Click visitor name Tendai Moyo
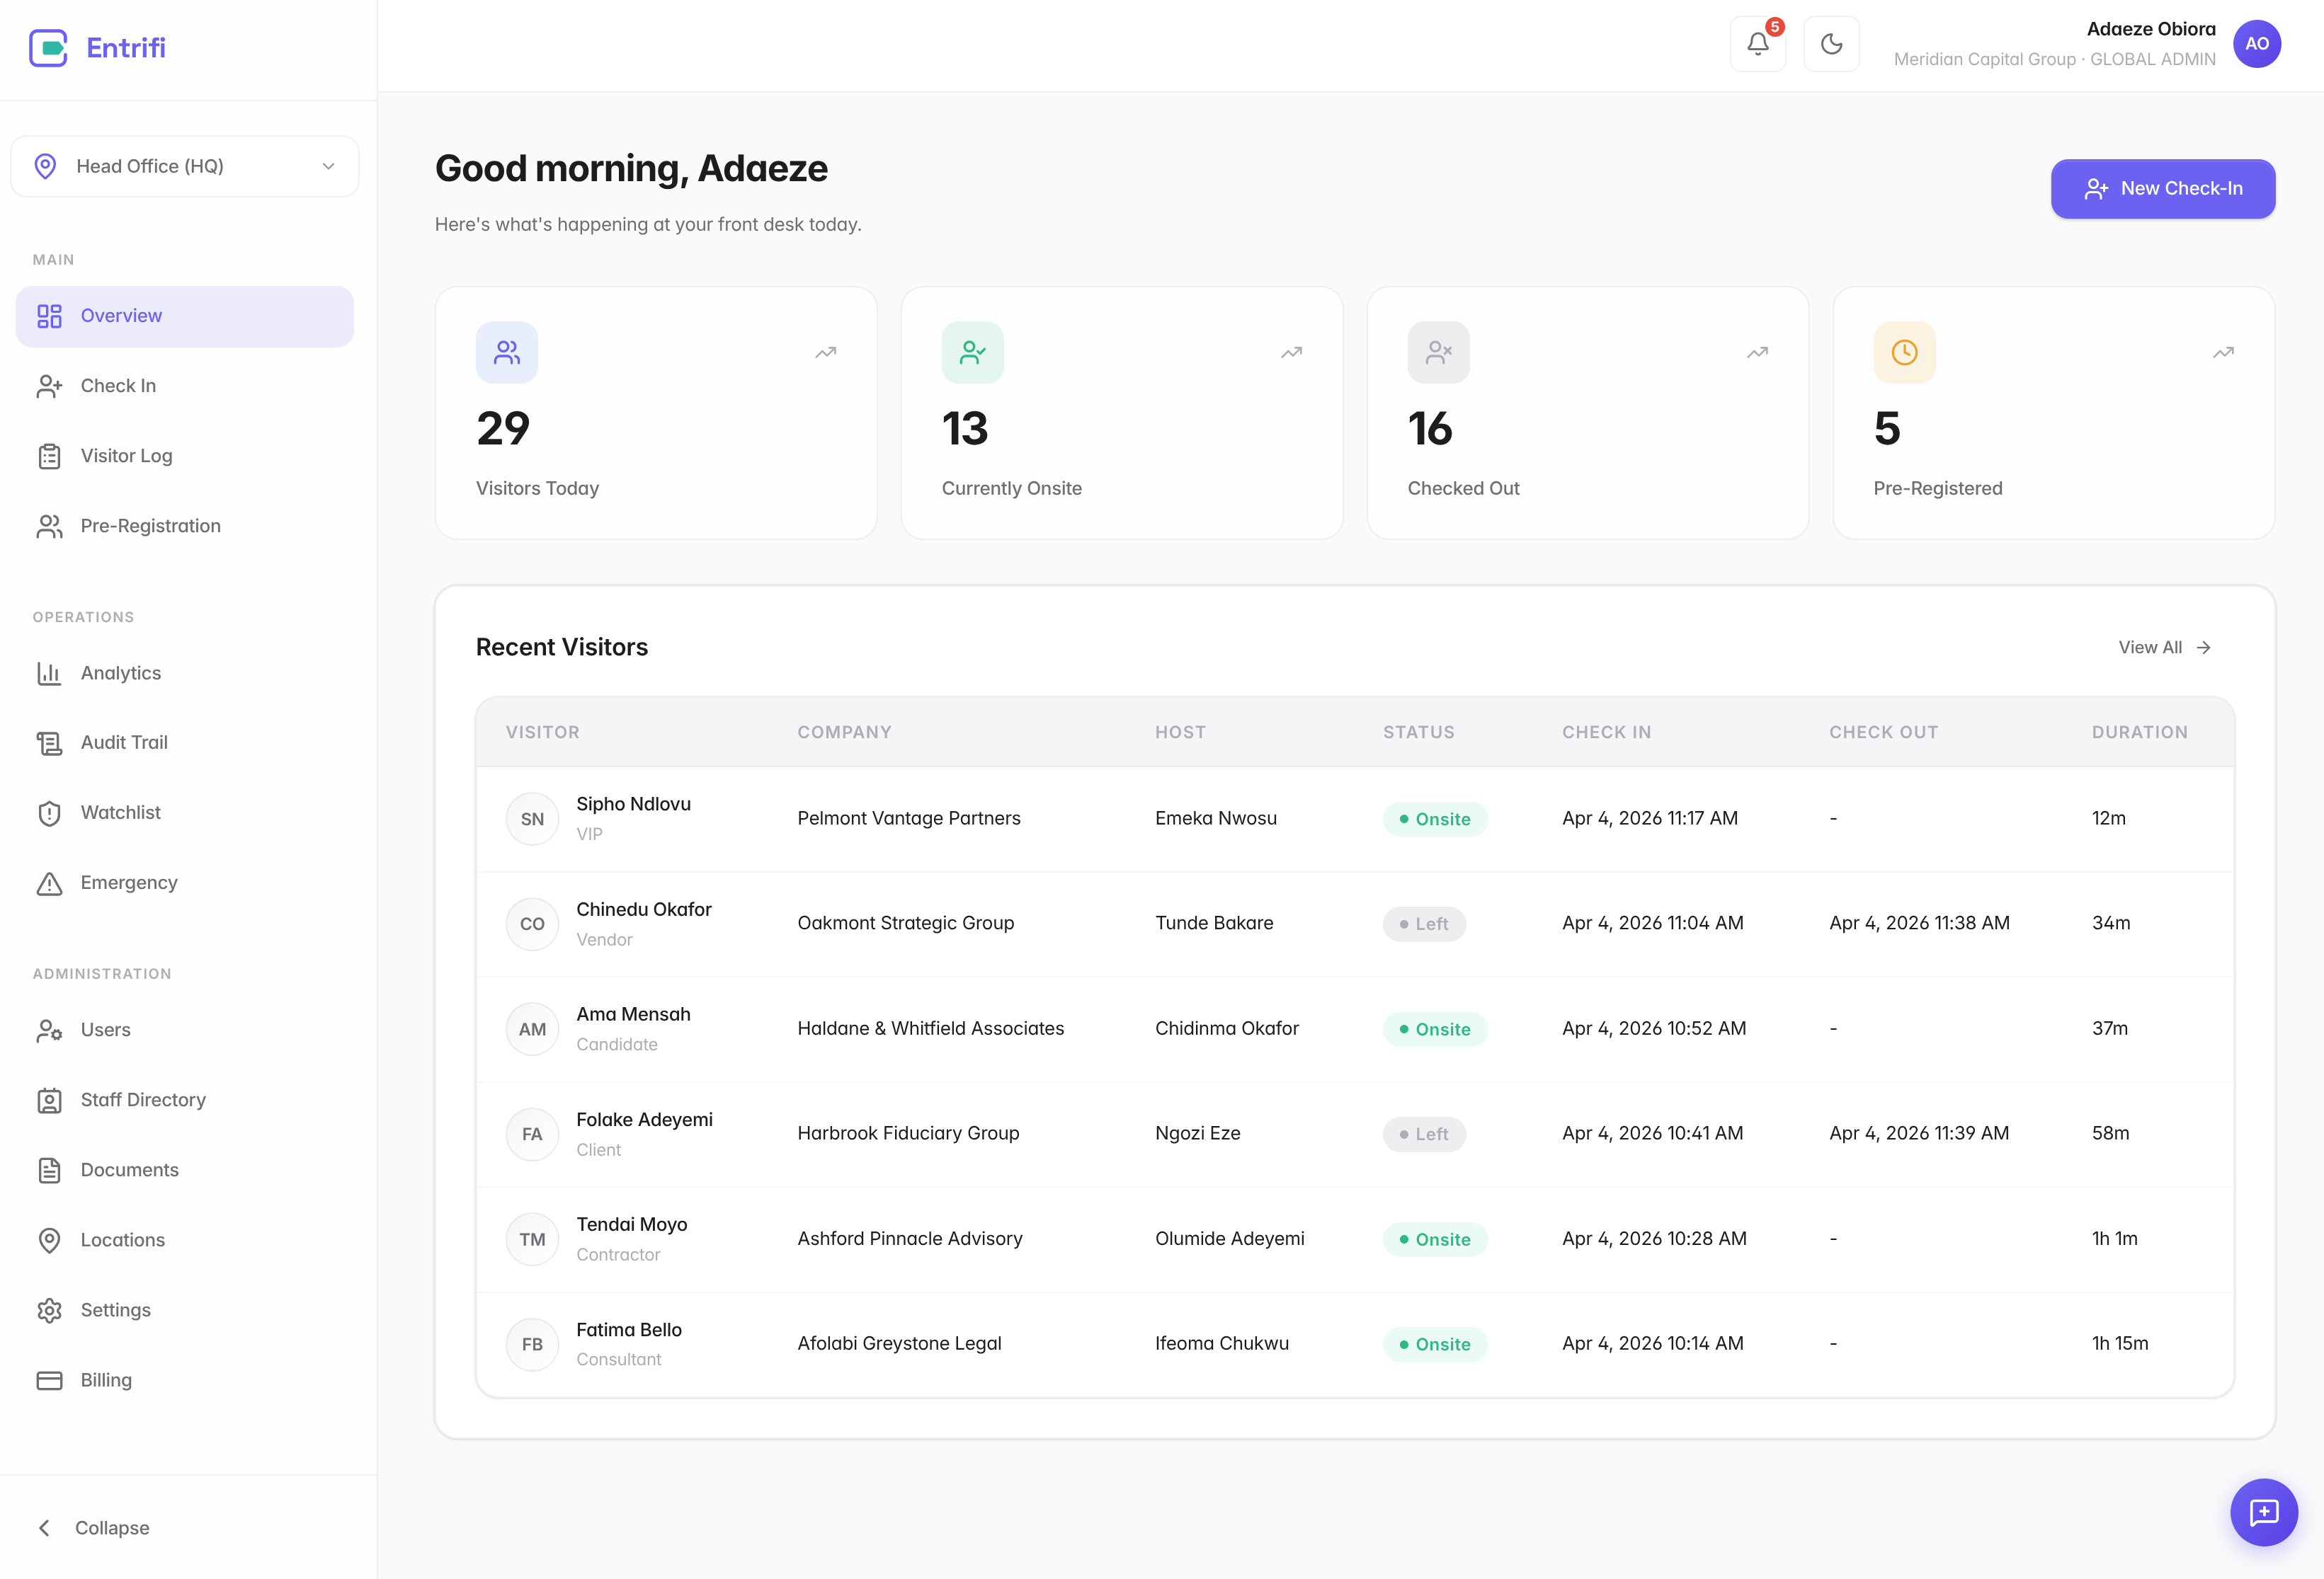This screenshot has width=2324, height=1579. 632,1224
